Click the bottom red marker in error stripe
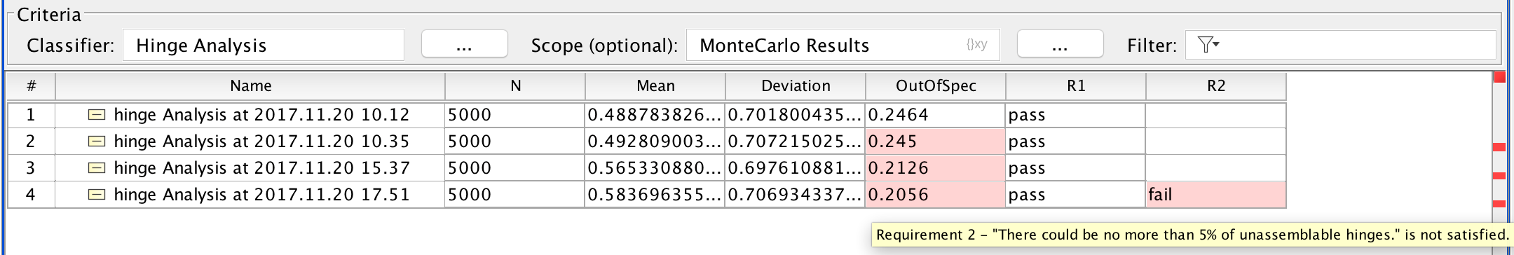The image size is (1514, 255). tap(1499, 204)
